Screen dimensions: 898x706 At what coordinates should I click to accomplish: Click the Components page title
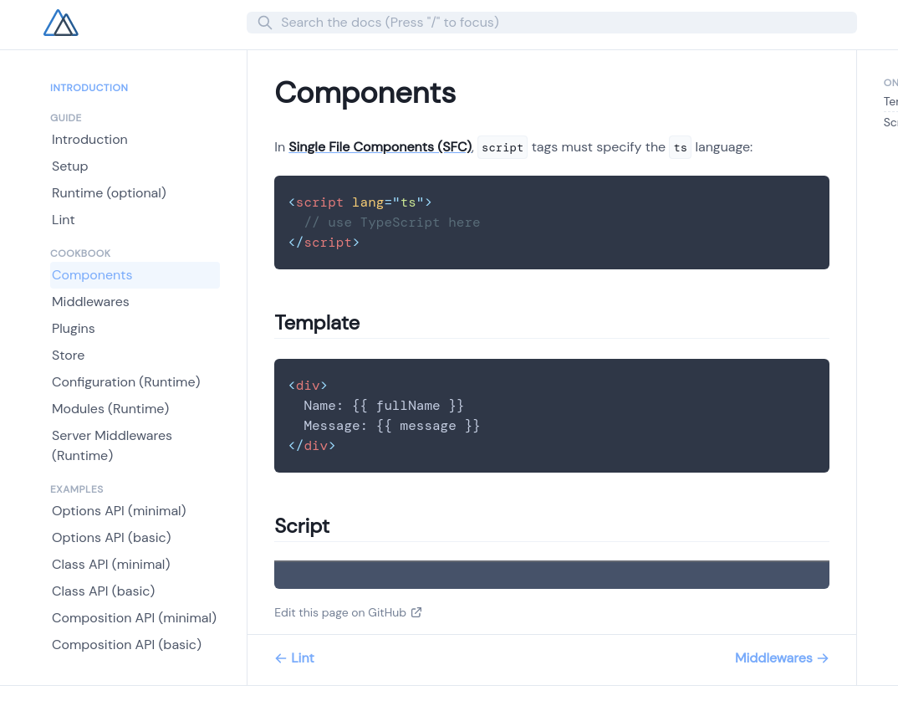click(365, 92)
